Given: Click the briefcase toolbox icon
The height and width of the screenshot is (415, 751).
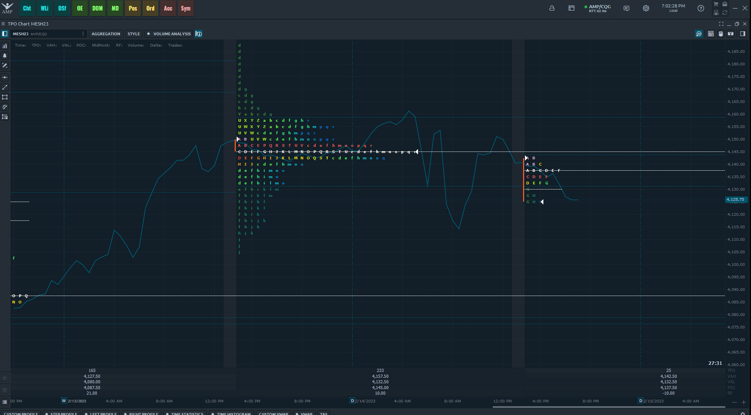Looking at the screenshot, I should [725, 4].
